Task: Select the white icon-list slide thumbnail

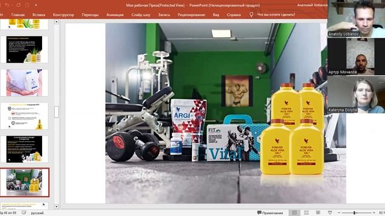Action: (x=24, y=116)
